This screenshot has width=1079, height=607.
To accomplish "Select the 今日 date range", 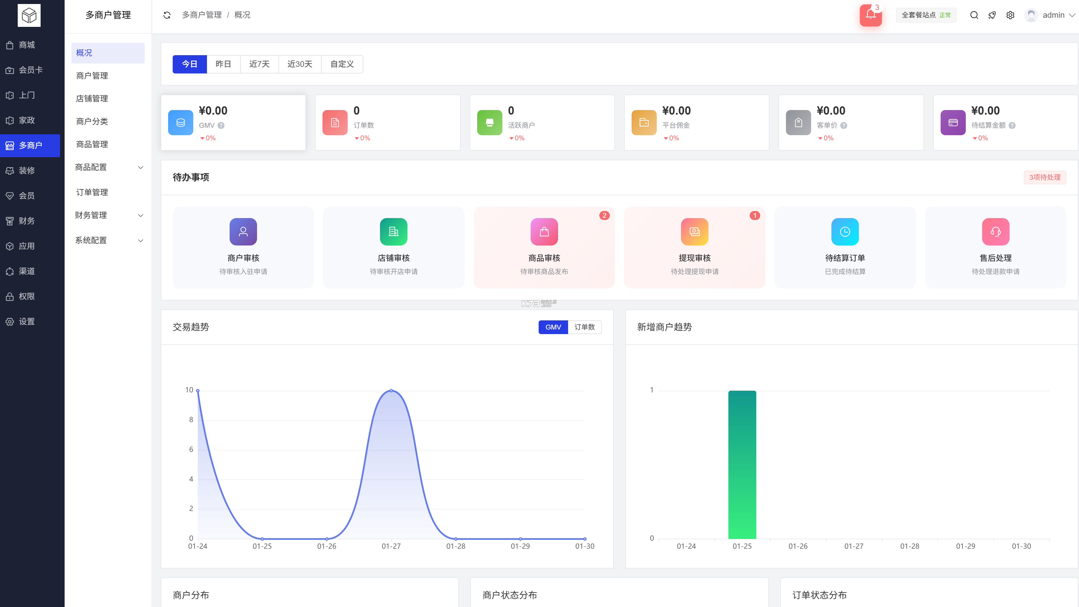I will coord(190,64).
